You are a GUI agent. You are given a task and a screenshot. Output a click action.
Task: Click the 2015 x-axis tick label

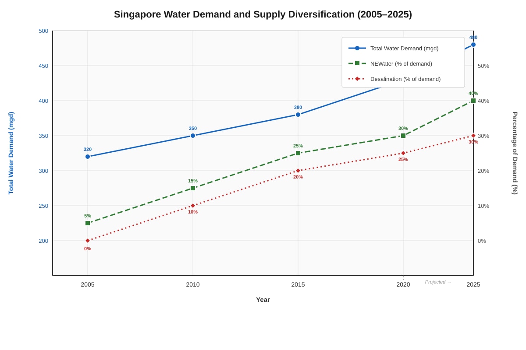click(298, 284)
